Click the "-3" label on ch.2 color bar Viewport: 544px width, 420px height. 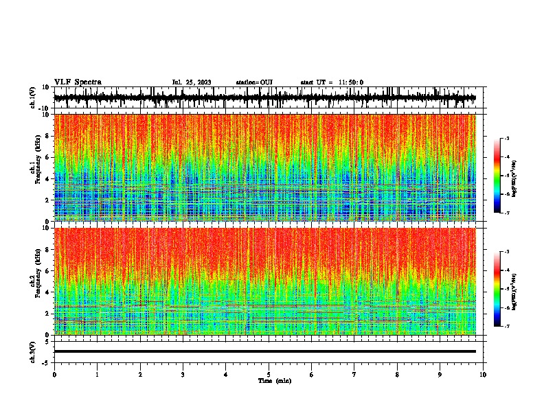click(507, 252)
